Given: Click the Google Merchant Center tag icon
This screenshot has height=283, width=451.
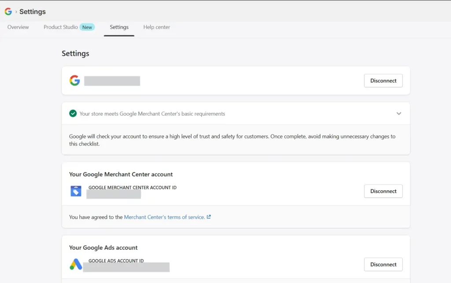Looking at the screenshot, I should click(x=76, y=191).
